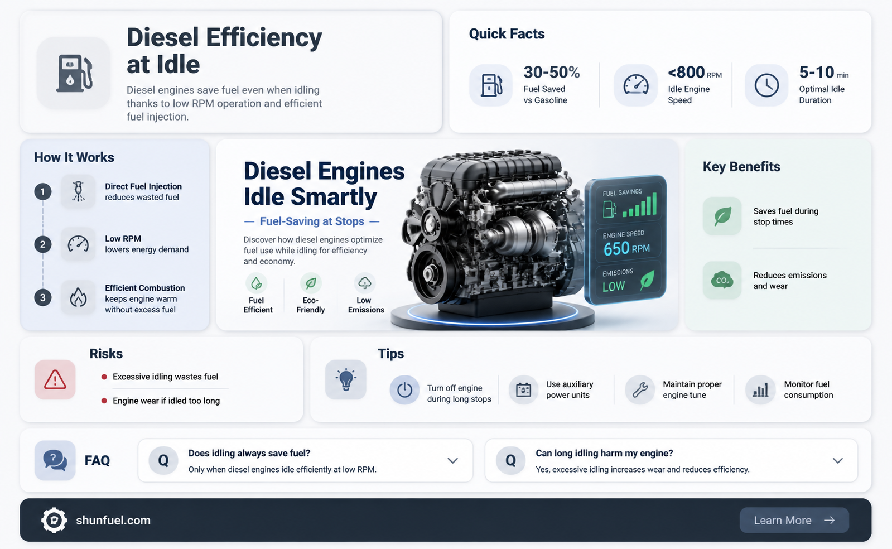Click the '<800 RPM' idle speed value
Image resolution: width=892 pixels, height=549 pixels.
point(695,72)
